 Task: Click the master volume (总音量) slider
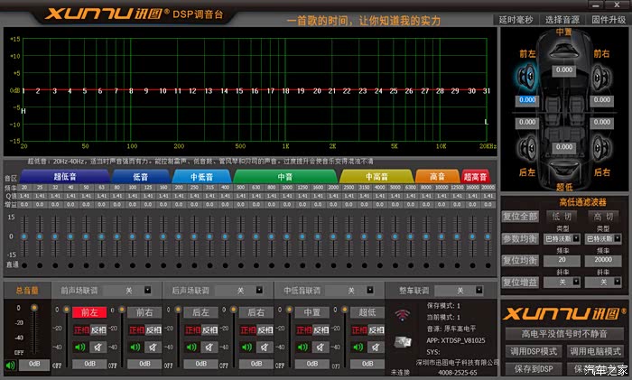[35, 329]
